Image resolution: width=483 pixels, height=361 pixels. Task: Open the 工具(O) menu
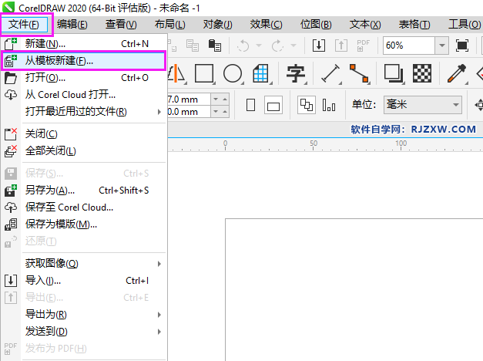click(465, 25)
